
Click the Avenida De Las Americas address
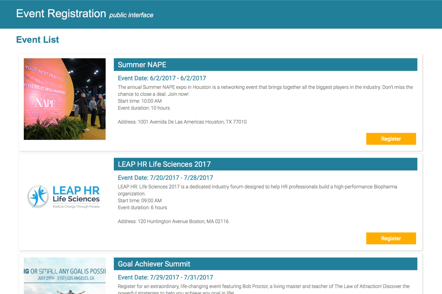[x=182, y=122]
